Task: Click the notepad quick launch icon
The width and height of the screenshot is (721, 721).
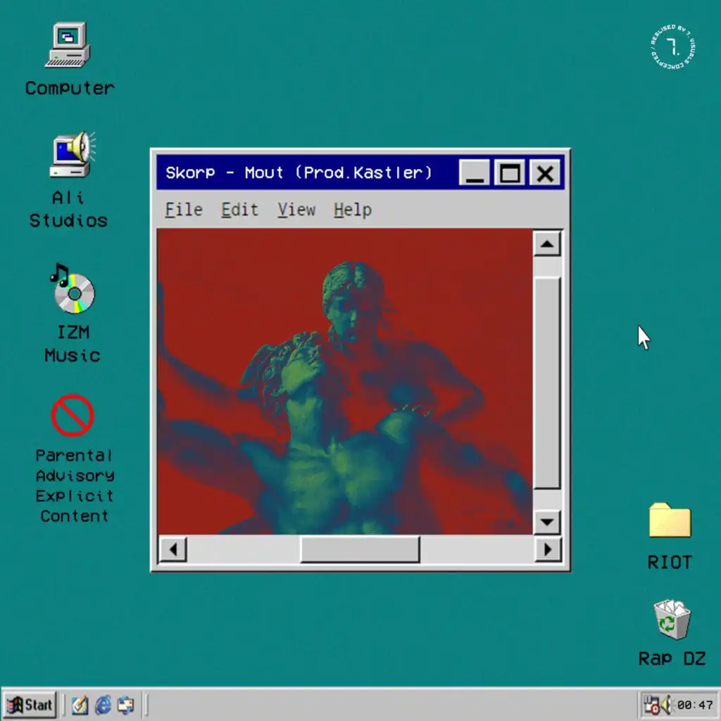Action: pos(80,704)
